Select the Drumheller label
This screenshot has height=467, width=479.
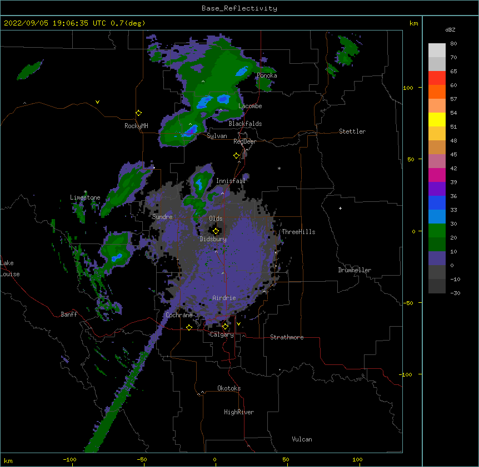(355, 270)
